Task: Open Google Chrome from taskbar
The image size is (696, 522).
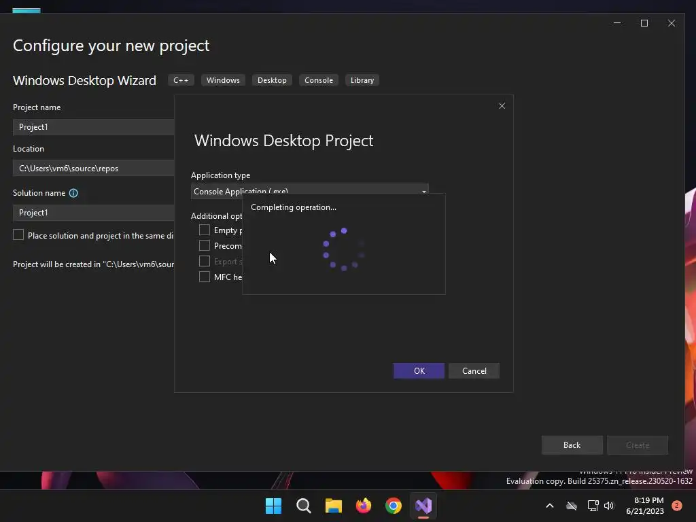Action: pyautogui.click(x=394, y=506)
